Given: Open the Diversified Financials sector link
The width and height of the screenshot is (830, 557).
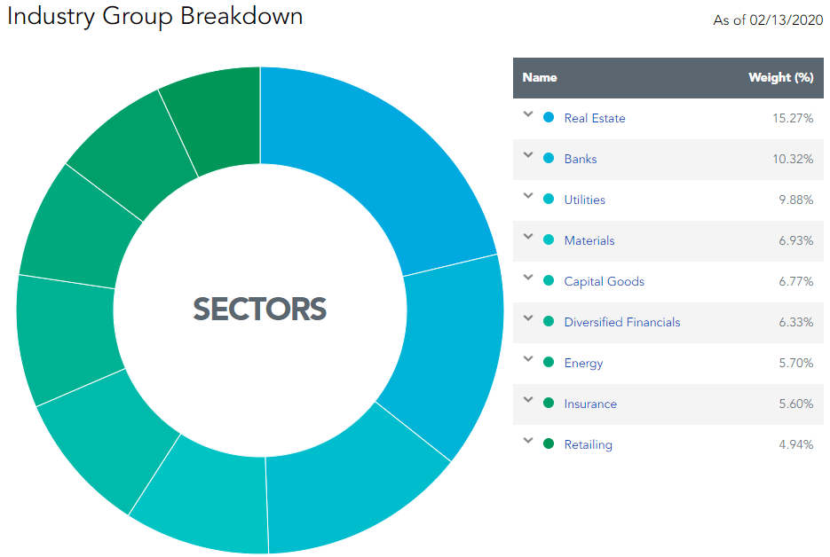Looking at the screenshot, I should pos(622,321).
